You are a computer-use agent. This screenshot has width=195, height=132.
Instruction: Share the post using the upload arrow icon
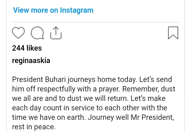tap(56, 33)
